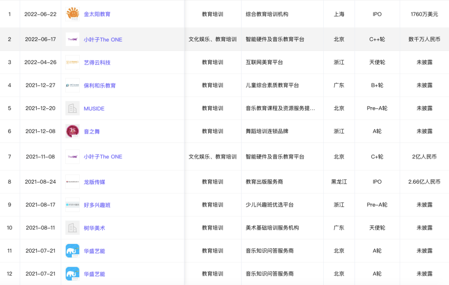
Task: Click the 龙版传媒 company logo
Action: [72, 182]
